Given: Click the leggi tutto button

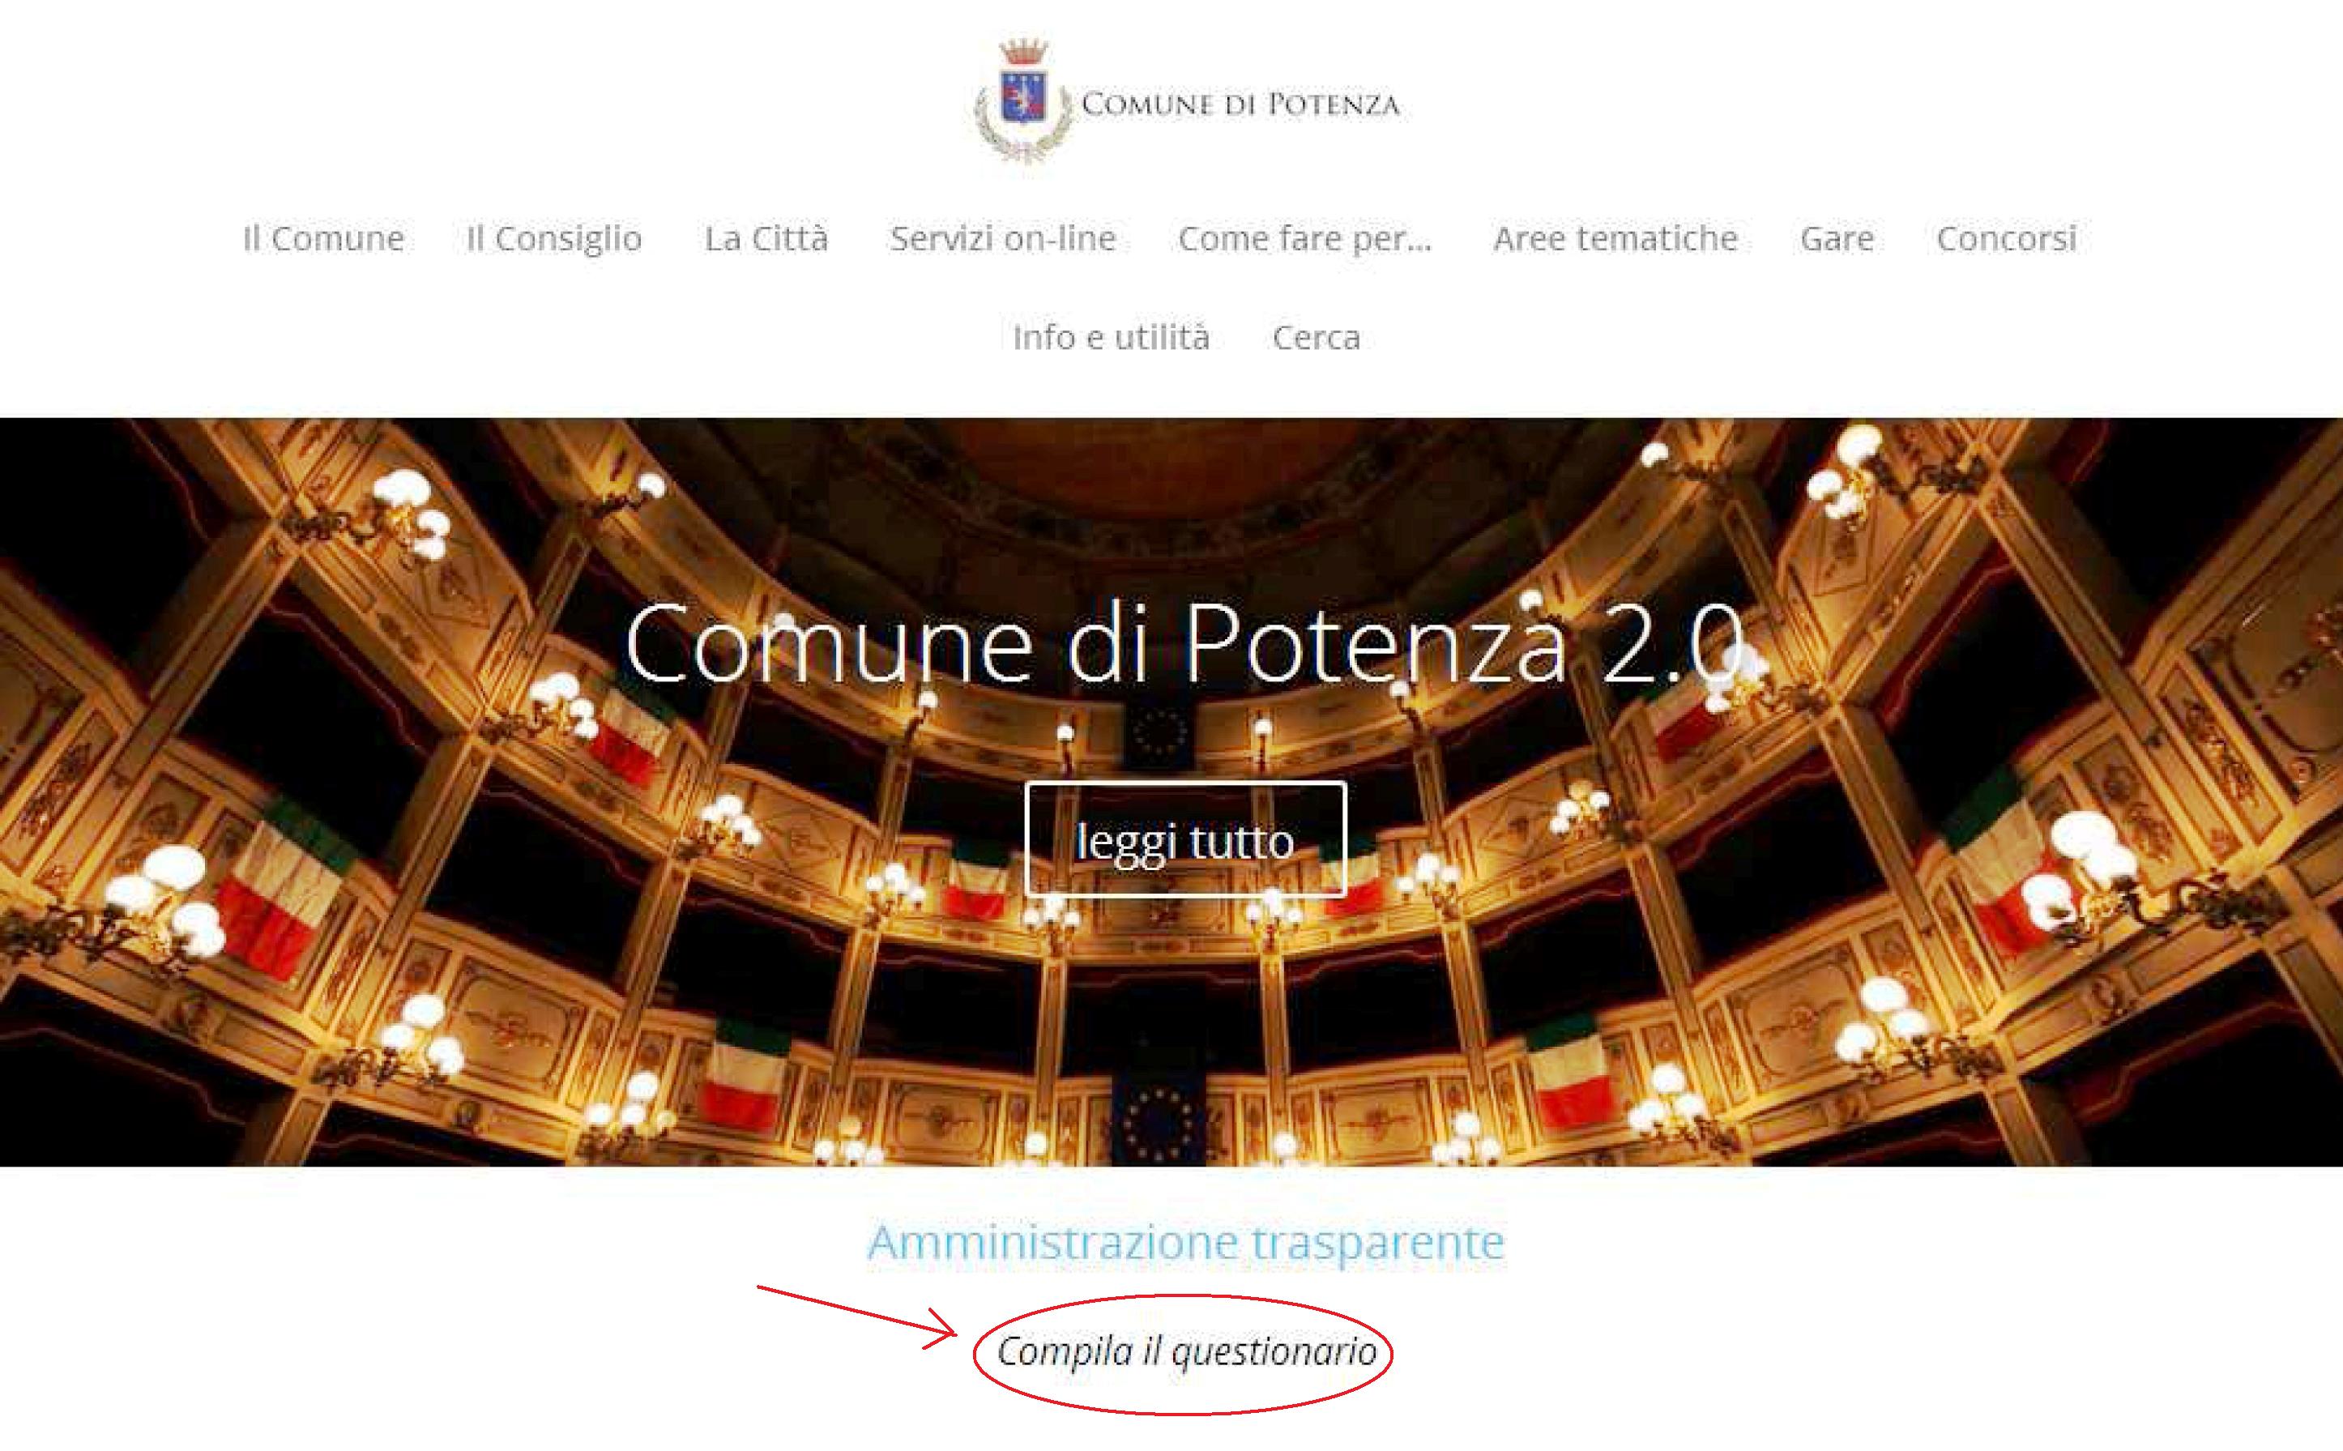Looking at the screenshot, I should click(1186, 839).
